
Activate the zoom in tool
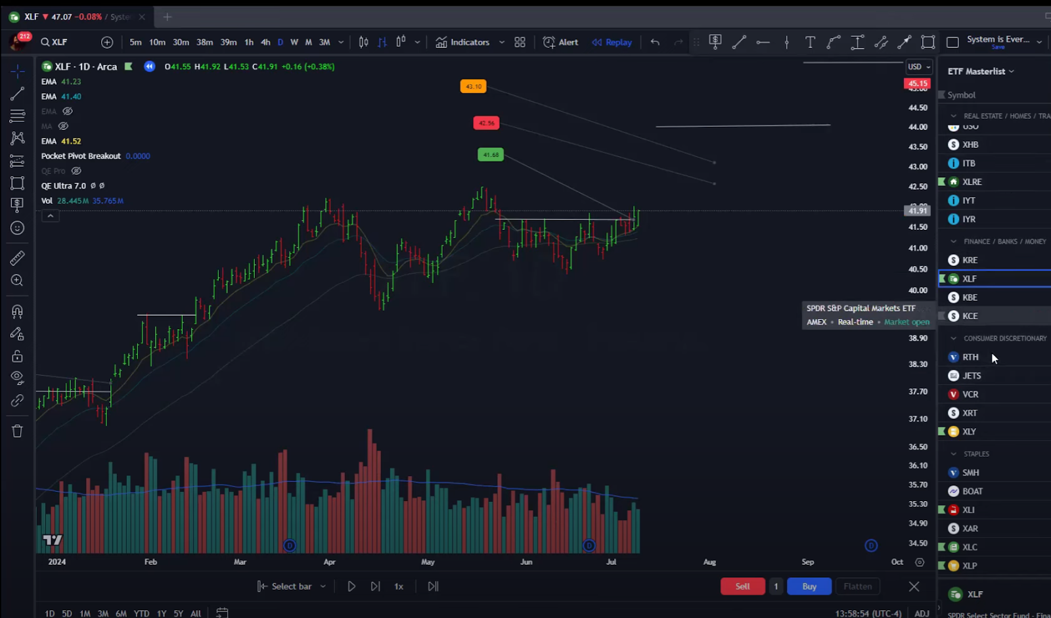click(x=17, y=280)
